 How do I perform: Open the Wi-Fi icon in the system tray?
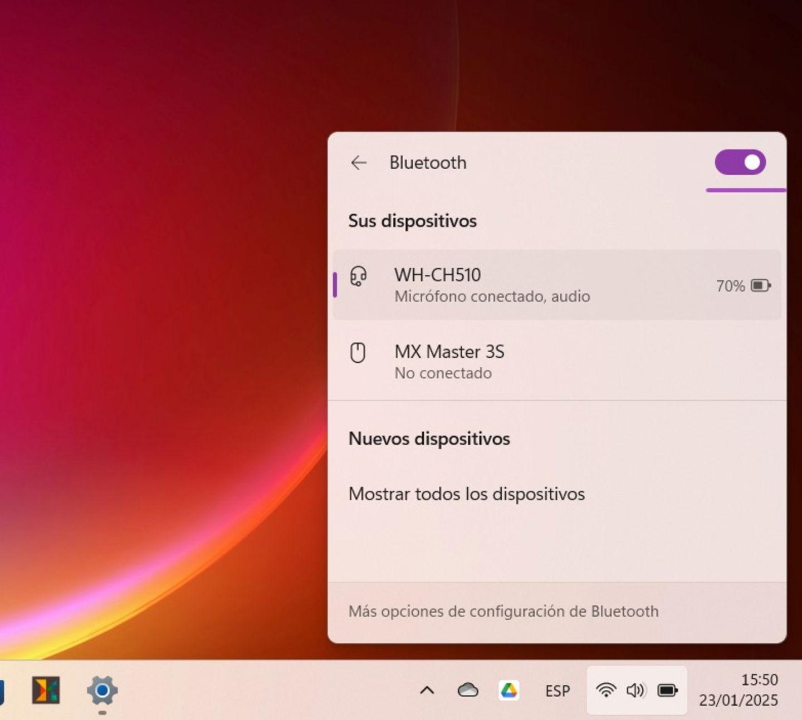(x=606, y=691)
